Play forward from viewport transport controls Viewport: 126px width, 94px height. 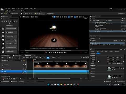tap(57, 52)
